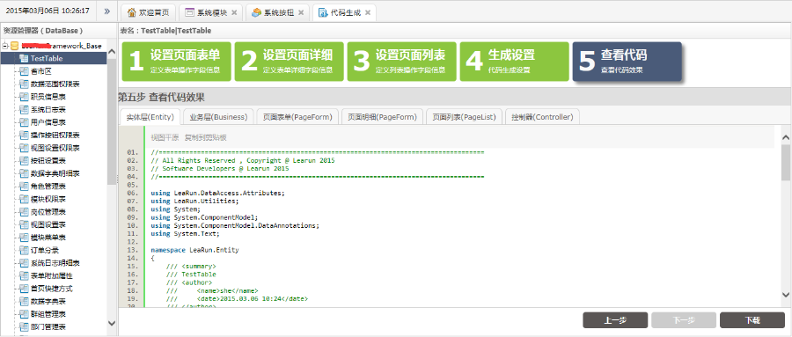
Task: Click the table icon beside 群组管理表
Action: 23,314
